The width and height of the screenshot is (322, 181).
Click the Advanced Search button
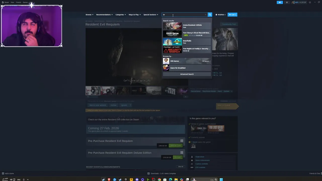click(x=187, y=74)
